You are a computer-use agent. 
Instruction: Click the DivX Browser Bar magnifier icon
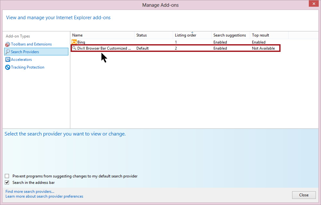click(x=74, y=48)
